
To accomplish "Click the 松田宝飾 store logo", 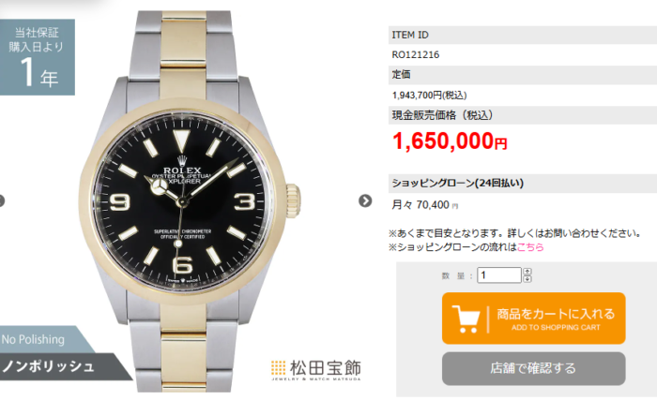I will [316, 370].
